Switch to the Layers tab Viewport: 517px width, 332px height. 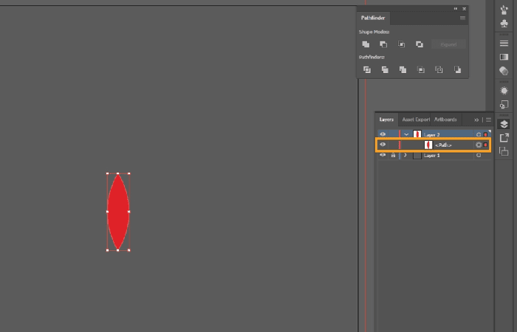click(x=386, y=120)
